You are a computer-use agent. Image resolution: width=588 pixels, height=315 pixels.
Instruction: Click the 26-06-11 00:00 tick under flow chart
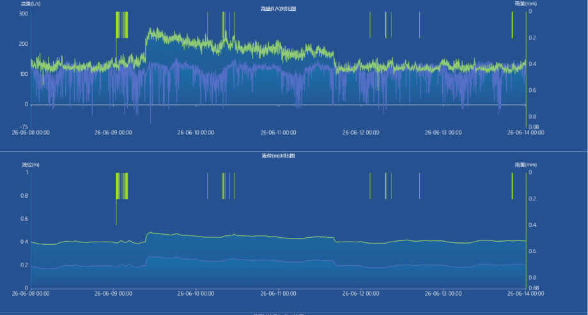pyautogui.click(x=278, y=133)
